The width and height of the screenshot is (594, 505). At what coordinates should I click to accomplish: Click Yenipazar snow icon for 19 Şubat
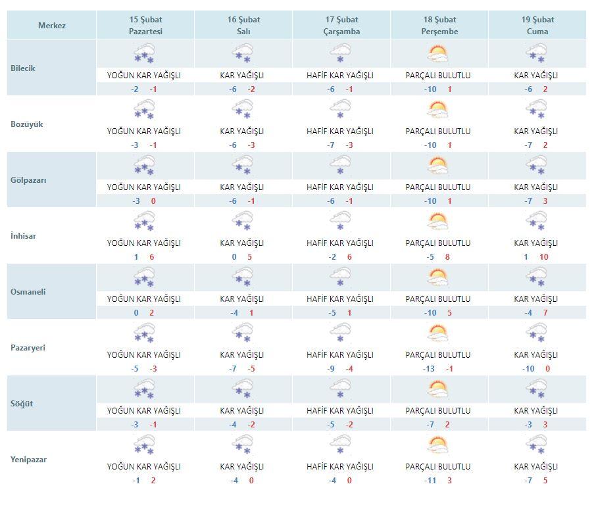tap(536, 445)
